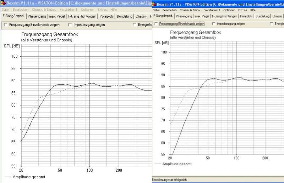Open the Bearbeiten menu in right window

click(170, 10)
